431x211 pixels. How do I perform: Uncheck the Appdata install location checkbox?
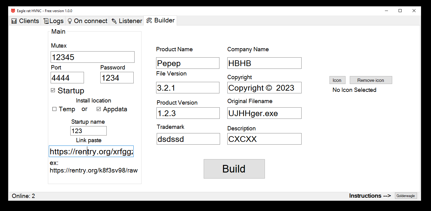pos(99,109)
